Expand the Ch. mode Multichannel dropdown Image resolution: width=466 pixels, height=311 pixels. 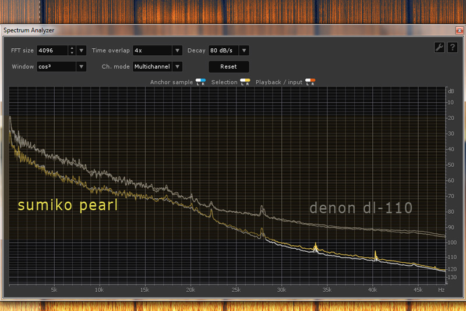tap(177, 67)
